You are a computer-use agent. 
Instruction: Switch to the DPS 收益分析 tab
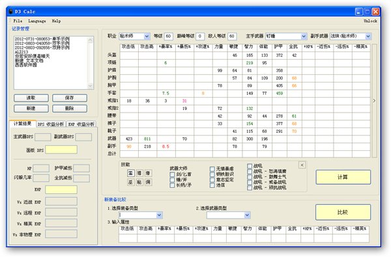click(x=51, y=124)
